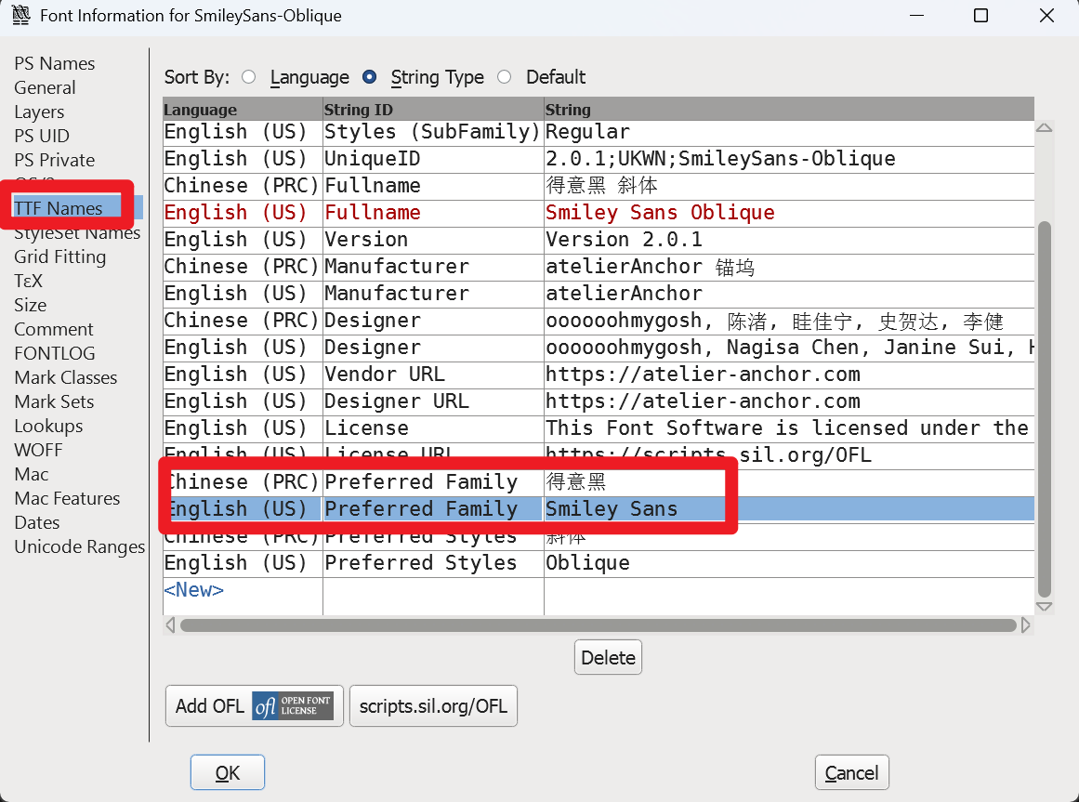The height and width of the screenshot is (802, 1079).
Task: Click the FontForge app icon in title bar
Action: [x=21, y=15]
